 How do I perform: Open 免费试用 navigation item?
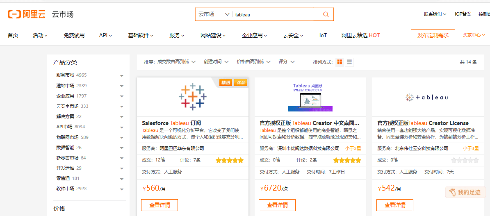click(x=74, y=35)
